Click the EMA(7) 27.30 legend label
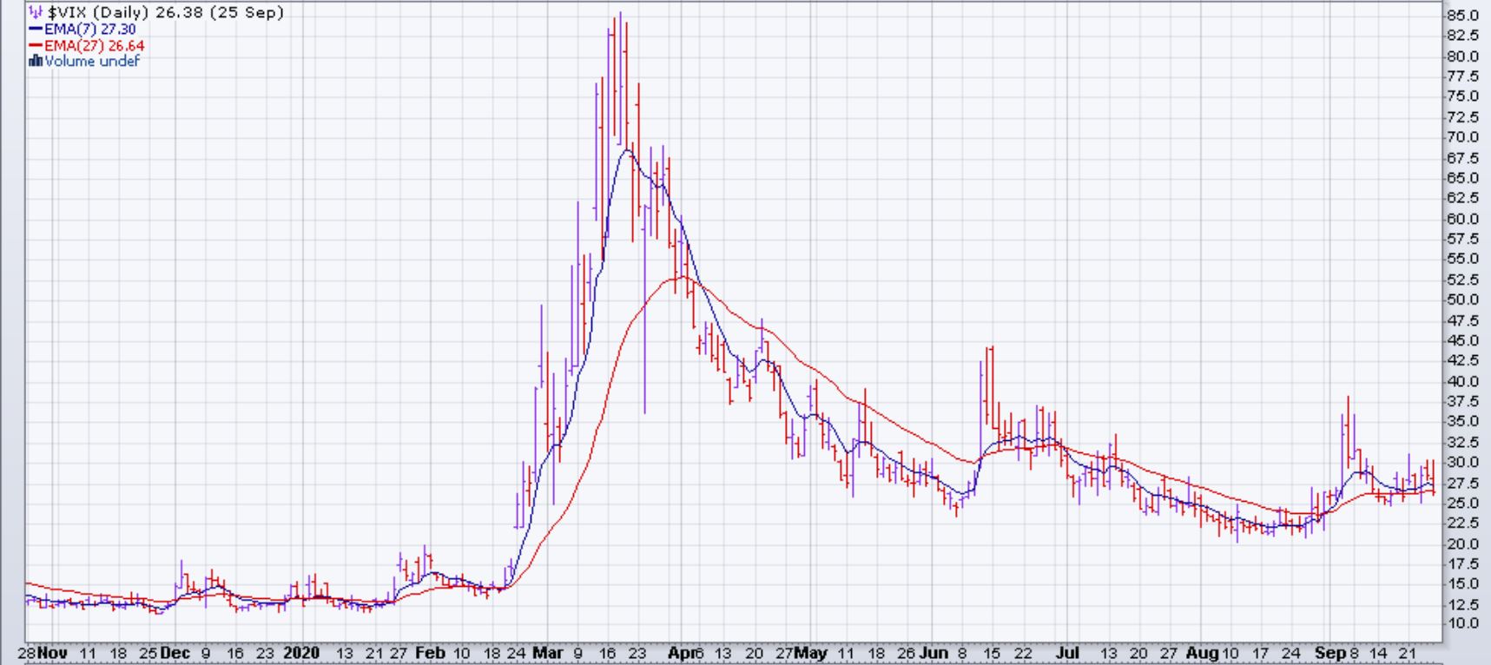This screenshot has height=665, width=1491. pyautogui.click(x=89, y=30)
